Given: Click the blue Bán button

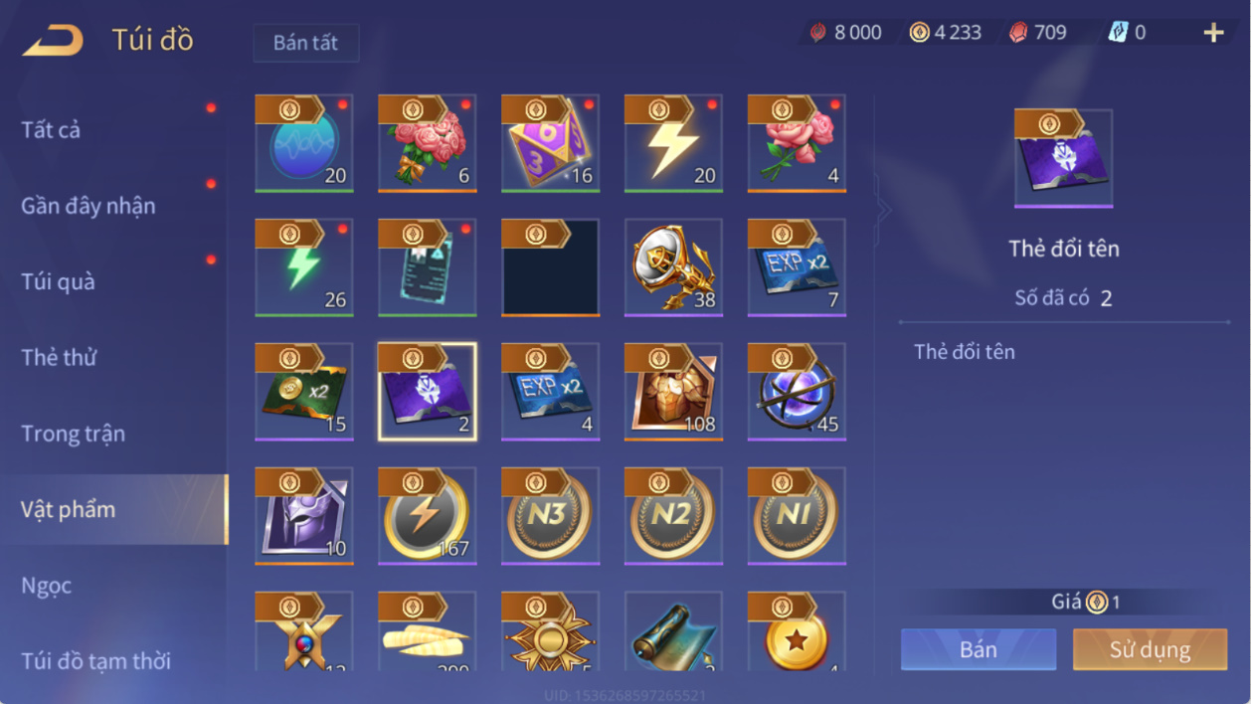Looking at the screenshot, I should click(979, 649).
